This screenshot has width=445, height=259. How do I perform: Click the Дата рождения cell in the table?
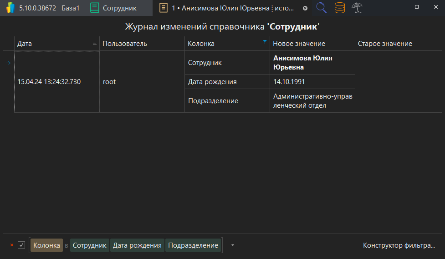coord(227,81)
